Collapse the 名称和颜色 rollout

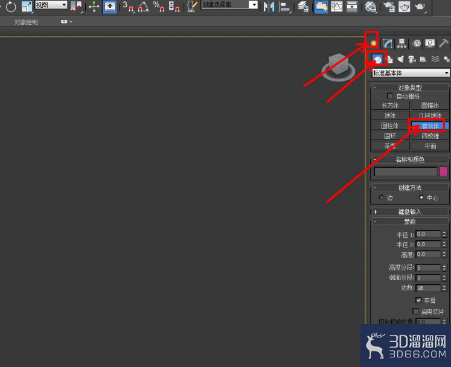pos(410,159)
